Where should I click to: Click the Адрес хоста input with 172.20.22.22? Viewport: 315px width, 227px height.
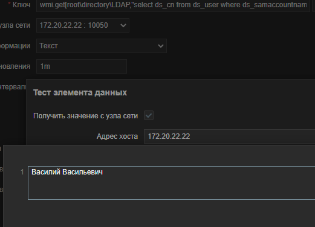point(229,136)
